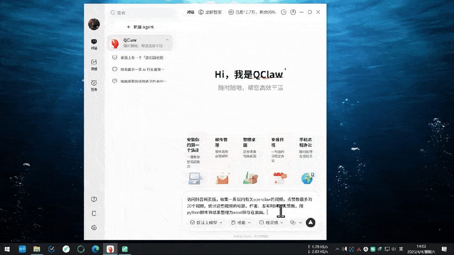Click the search field at the top
Viewport: 454px width, 255px height.
143,13
